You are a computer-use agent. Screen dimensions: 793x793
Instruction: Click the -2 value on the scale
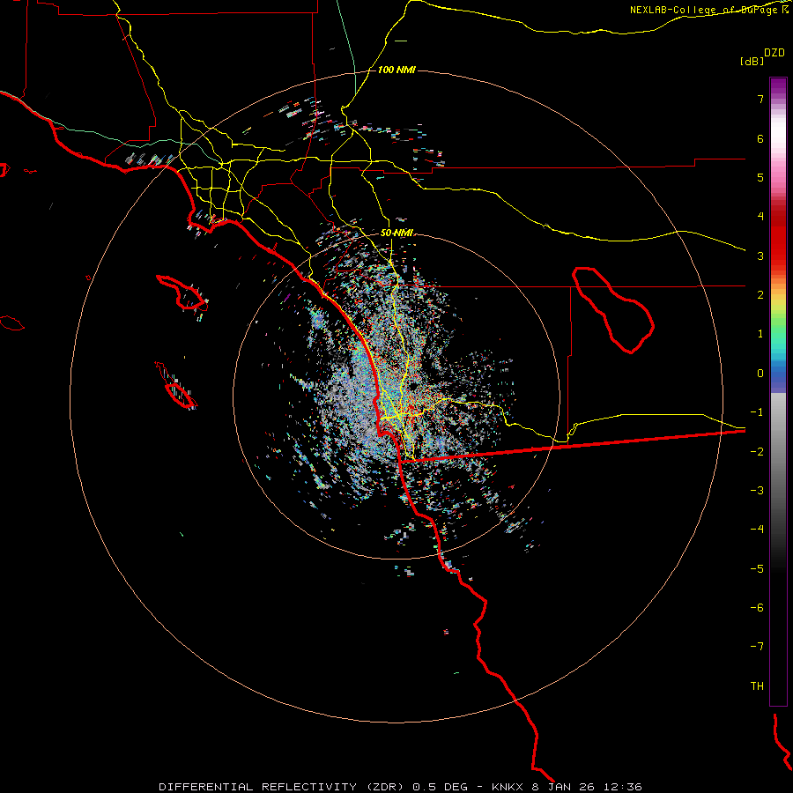[x=757, y=452]
